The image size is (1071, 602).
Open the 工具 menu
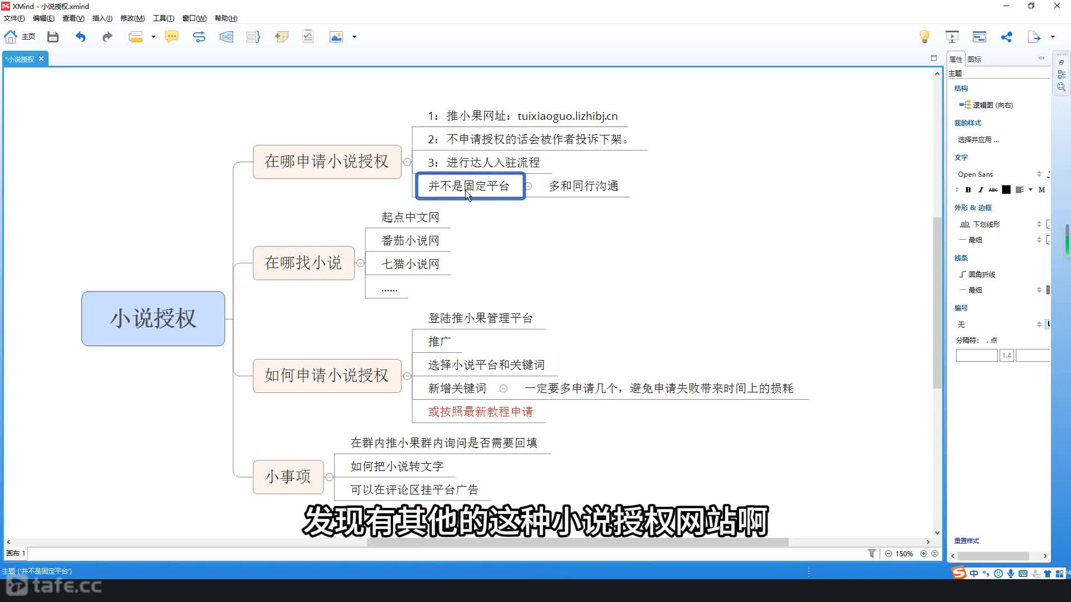(163, 18)
